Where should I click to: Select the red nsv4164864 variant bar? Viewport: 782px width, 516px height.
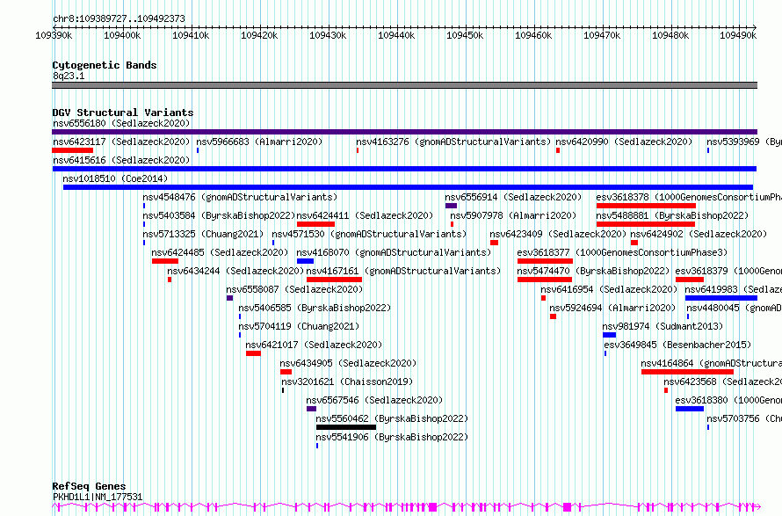click(687, 372)
